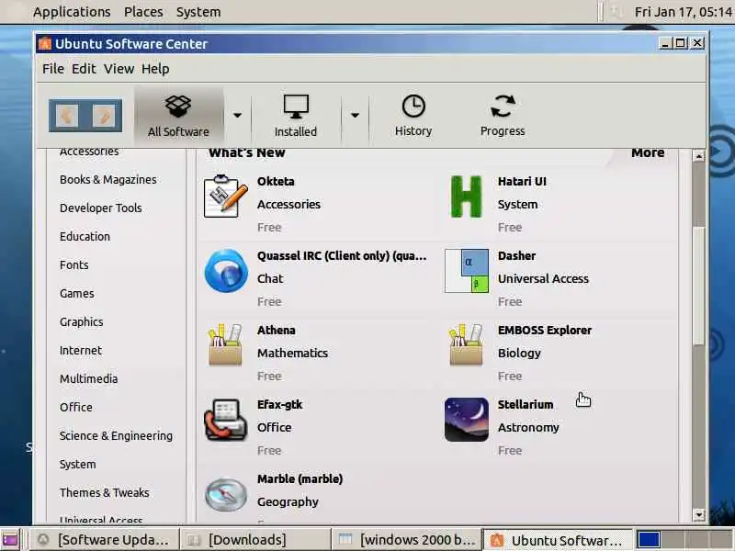The height and width of the screenshot is (551, 735).
Task: Open the Dasher app title
Action: (516, 256)
